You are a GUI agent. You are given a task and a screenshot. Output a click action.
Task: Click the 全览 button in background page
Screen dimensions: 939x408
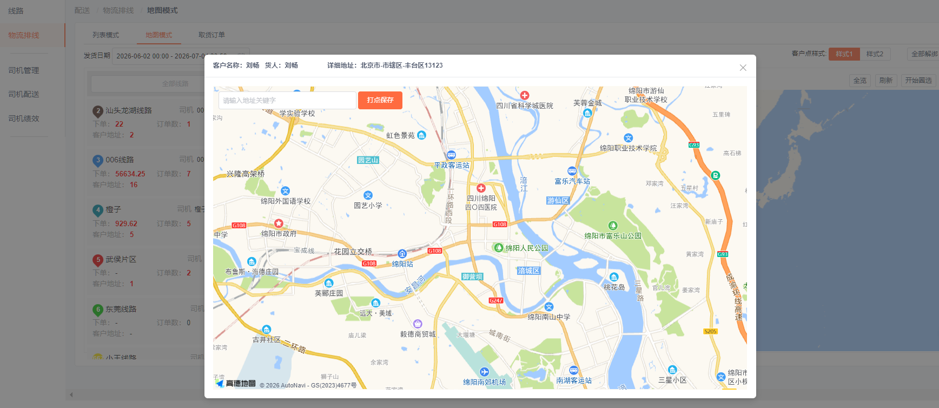(860, 81)
